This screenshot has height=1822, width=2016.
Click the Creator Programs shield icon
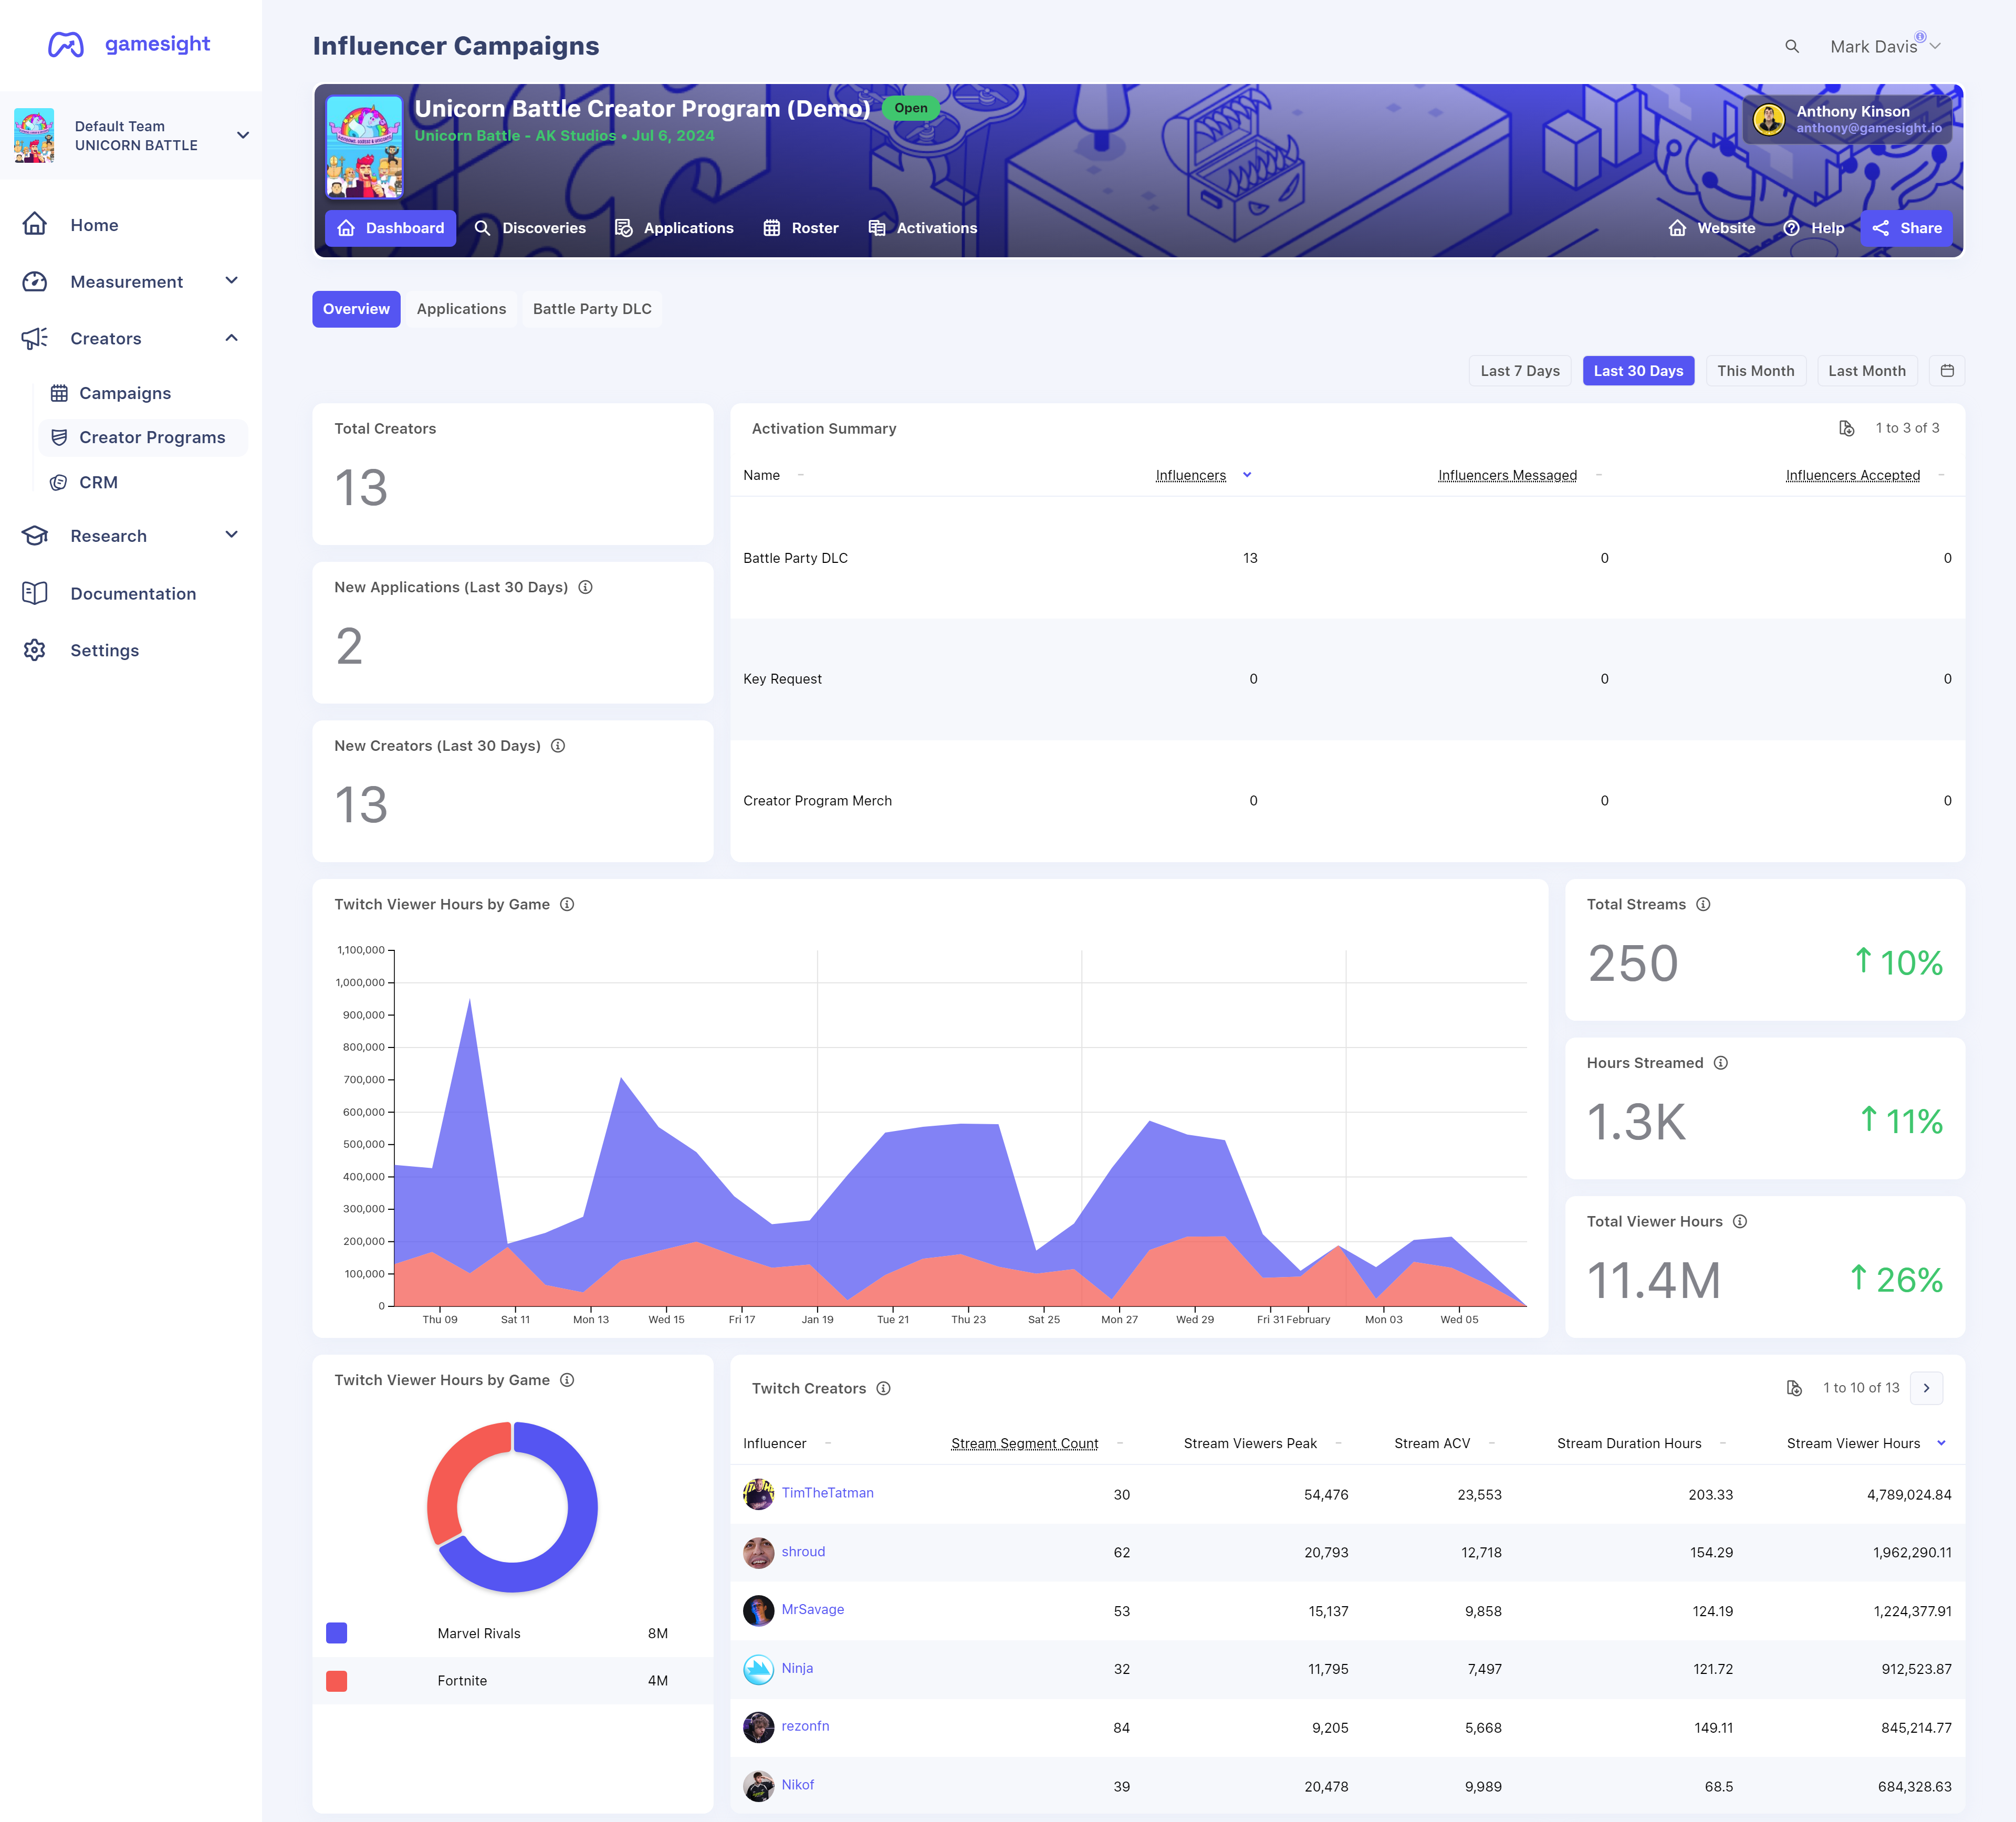pyautogui.click(x=59, y=437)
